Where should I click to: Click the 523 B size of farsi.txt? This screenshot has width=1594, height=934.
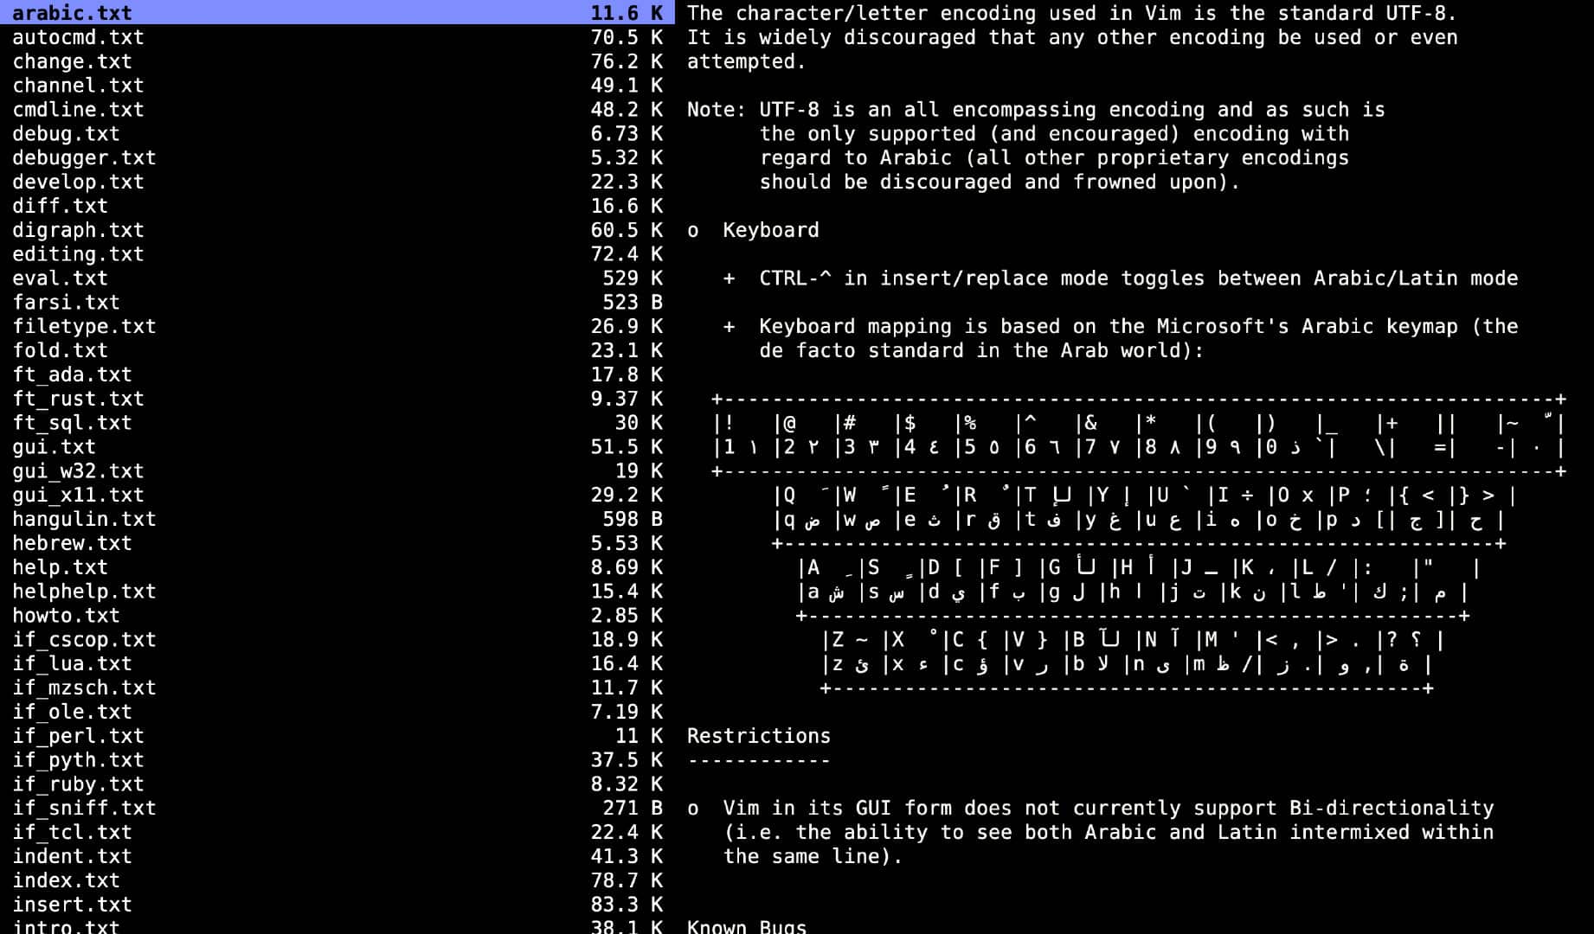click(633, 303)
